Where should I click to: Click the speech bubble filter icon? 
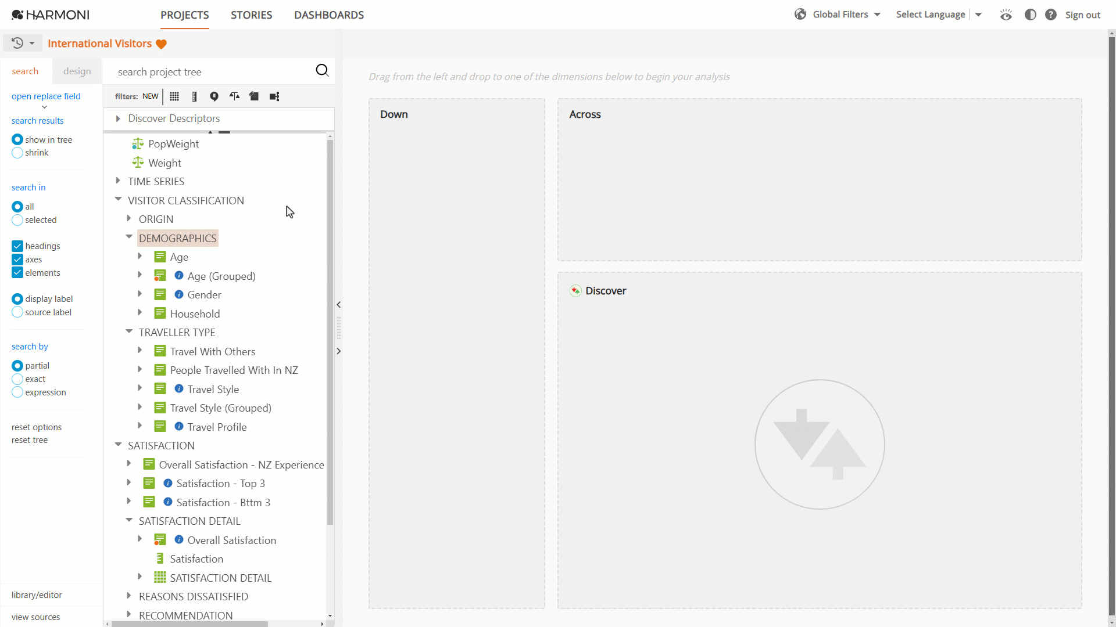tap(214, 96)
